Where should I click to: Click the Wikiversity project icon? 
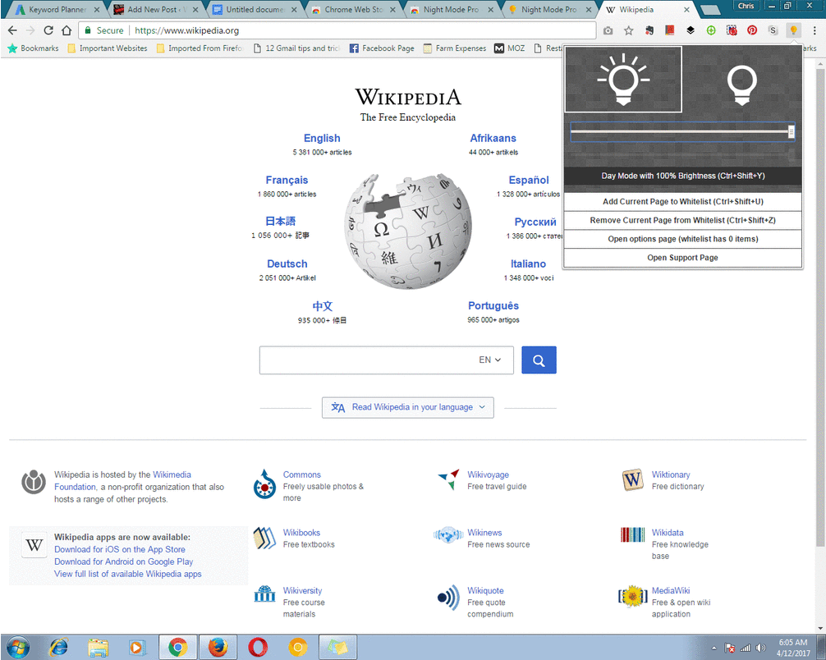click(264, 594)
